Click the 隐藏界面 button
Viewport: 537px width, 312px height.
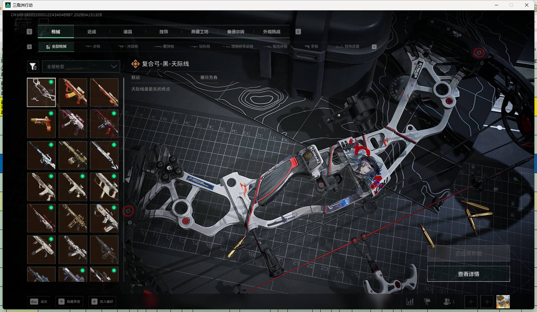click(x=69, y=302)
